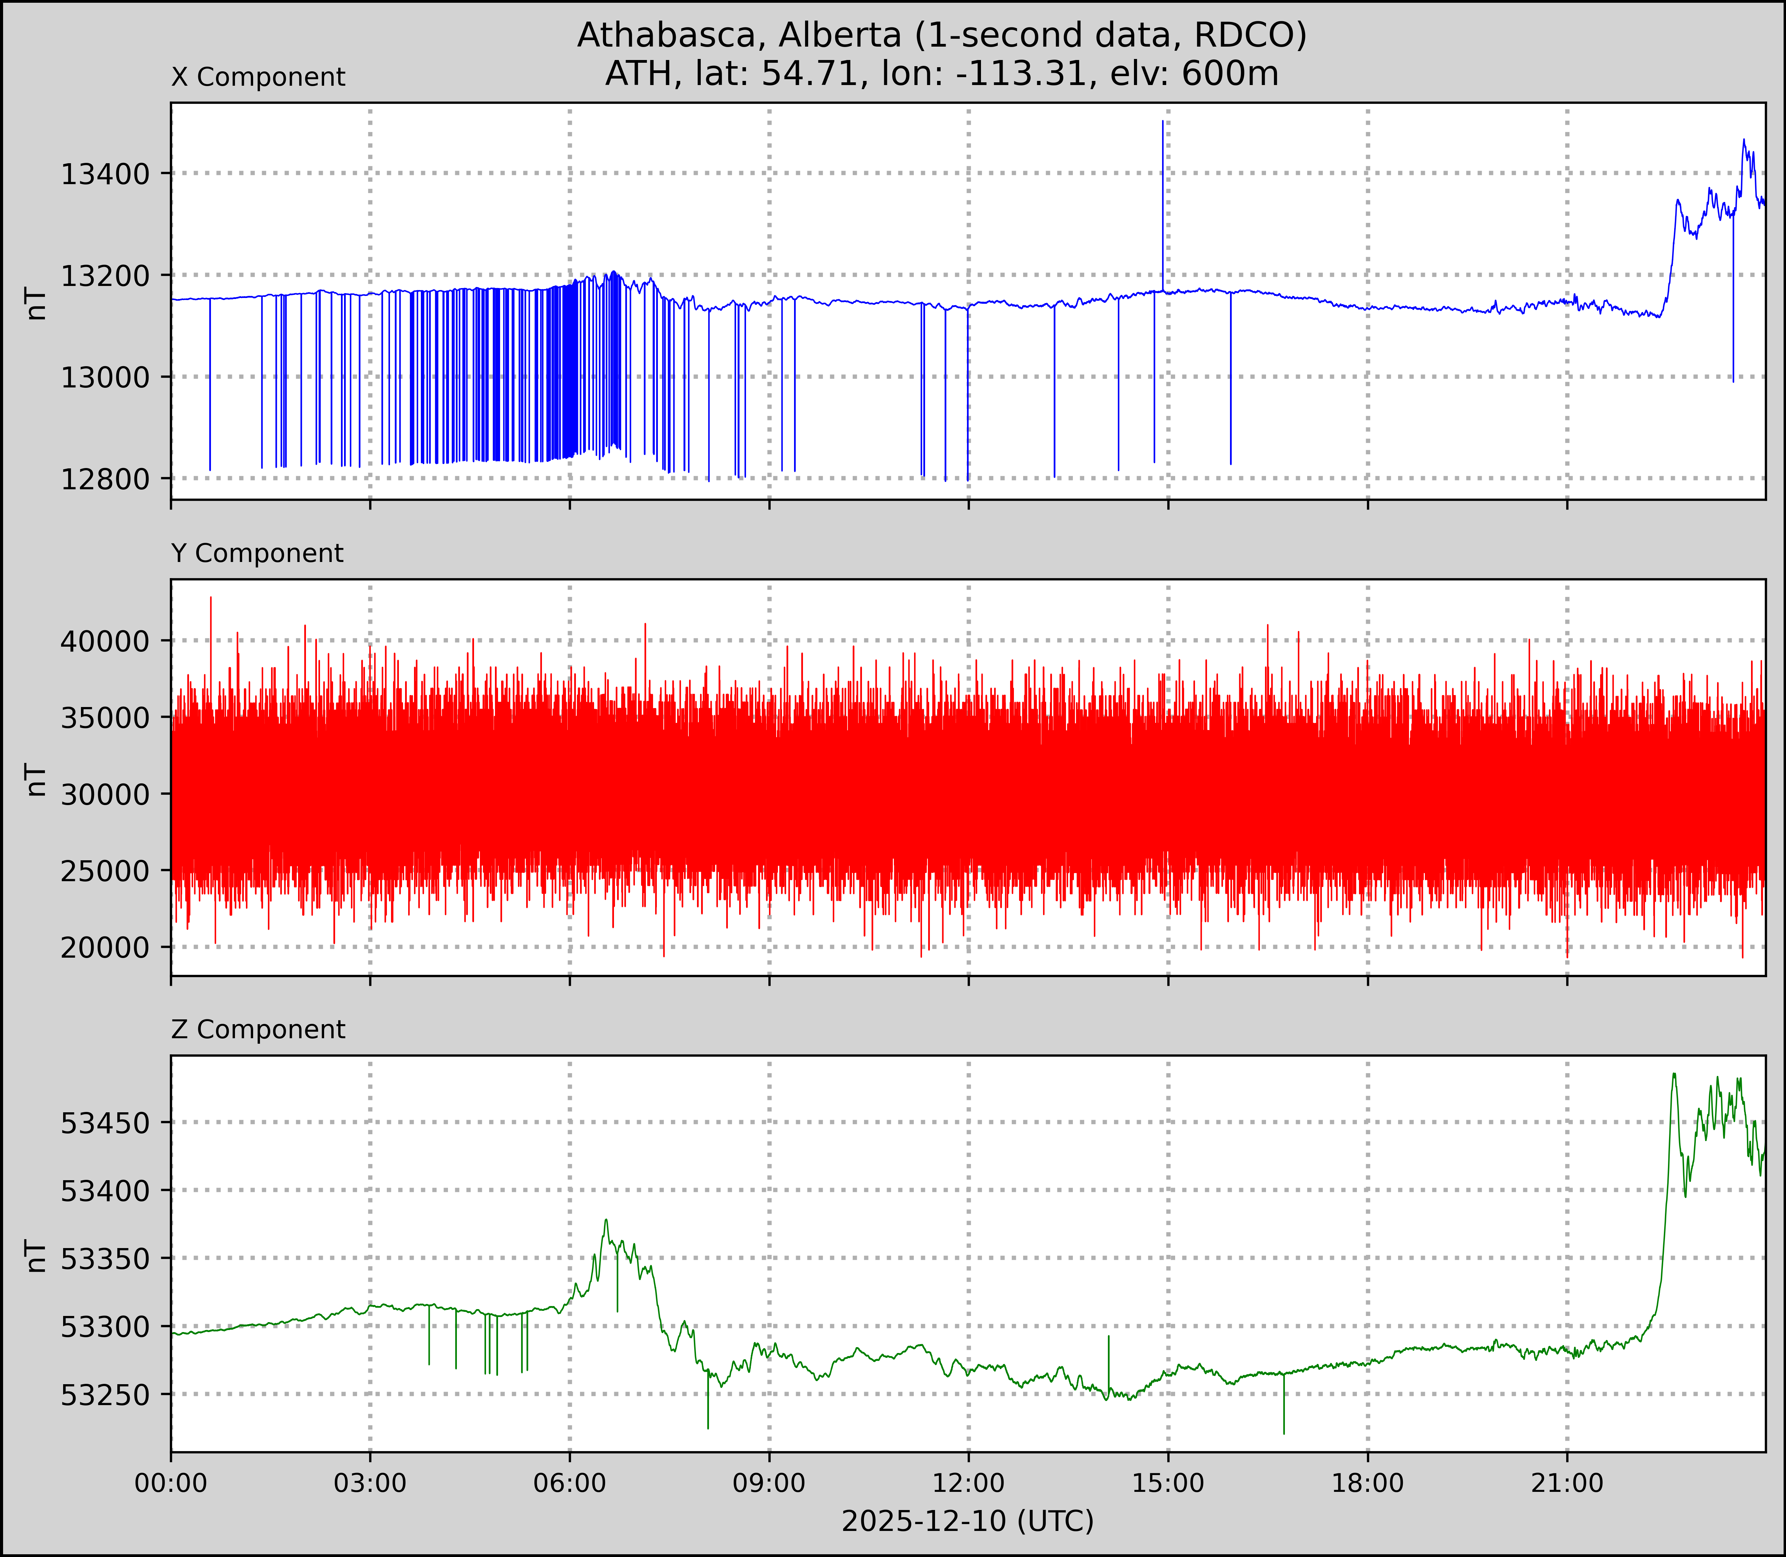1786x1557 pixels.
Task: Click the 13400 tick label on X plot
Action: (105, 175)
